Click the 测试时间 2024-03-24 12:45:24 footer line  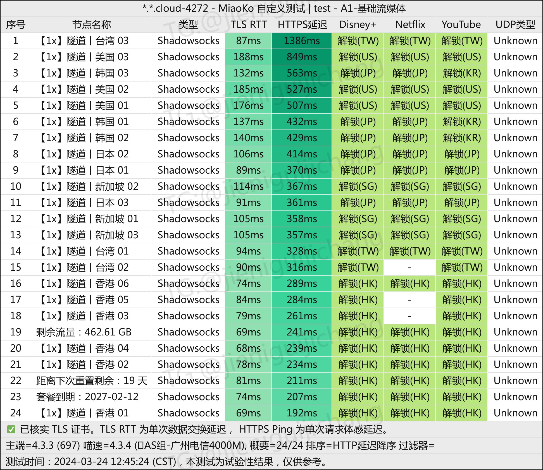pos(166,462)
